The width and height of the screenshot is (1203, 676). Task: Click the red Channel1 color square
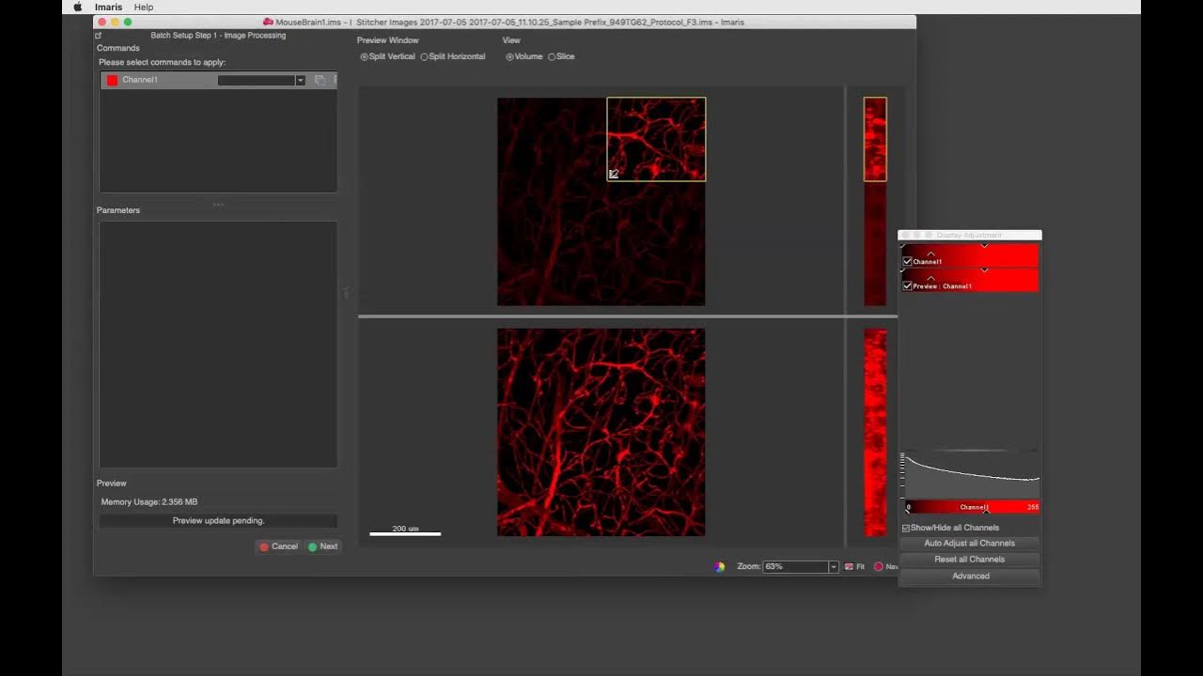(112, 80)
